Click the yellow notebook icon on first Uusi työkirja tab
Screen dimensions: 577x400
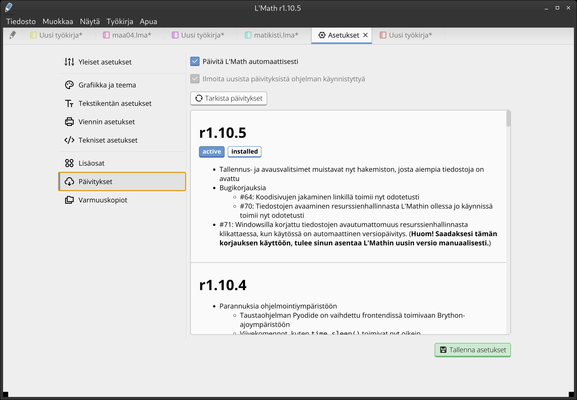[33, 35]
